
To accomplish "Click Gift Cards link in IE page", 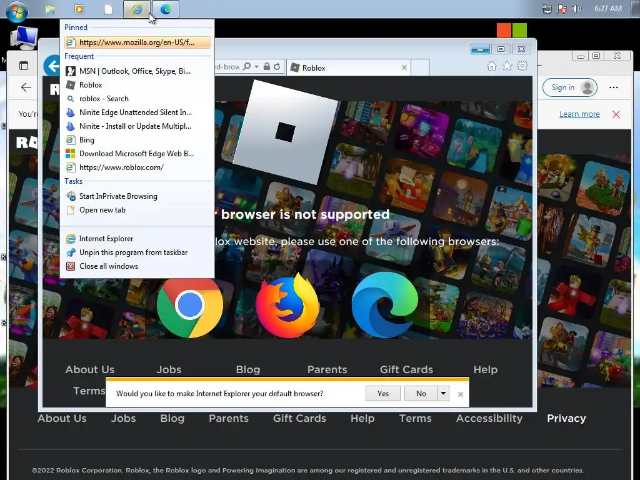I will (x=406, y=369).
